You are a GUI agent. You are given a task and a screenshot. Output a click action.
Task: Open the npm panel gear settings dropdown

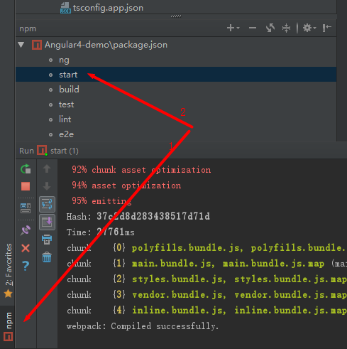click(x=309, y=28)
